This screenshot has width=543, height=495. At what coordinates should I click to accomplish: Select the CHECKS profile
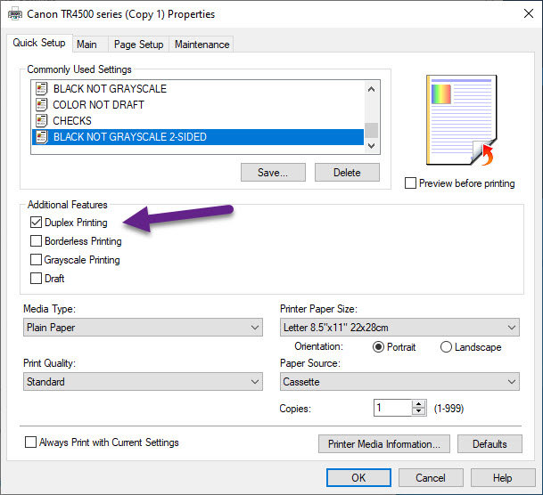click(x=198, y=121)
